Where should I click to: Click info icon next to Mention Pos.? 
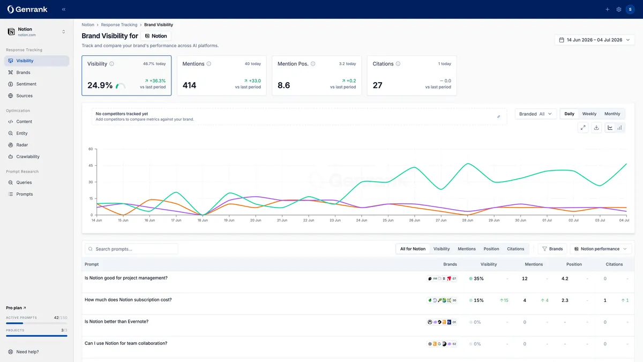coord(313,64)
